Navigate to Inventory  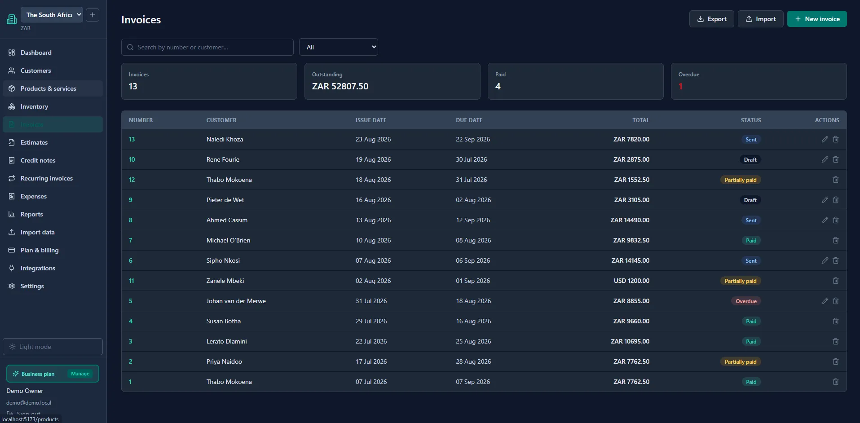click(x=53, y=106)
